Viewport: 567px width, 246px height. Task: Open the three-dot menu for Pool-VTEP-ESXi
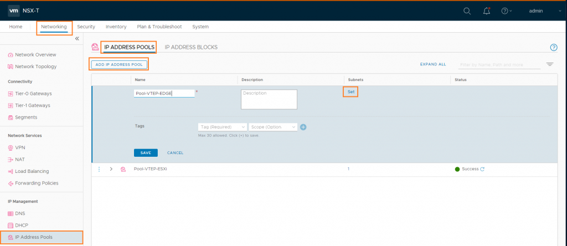99,169
